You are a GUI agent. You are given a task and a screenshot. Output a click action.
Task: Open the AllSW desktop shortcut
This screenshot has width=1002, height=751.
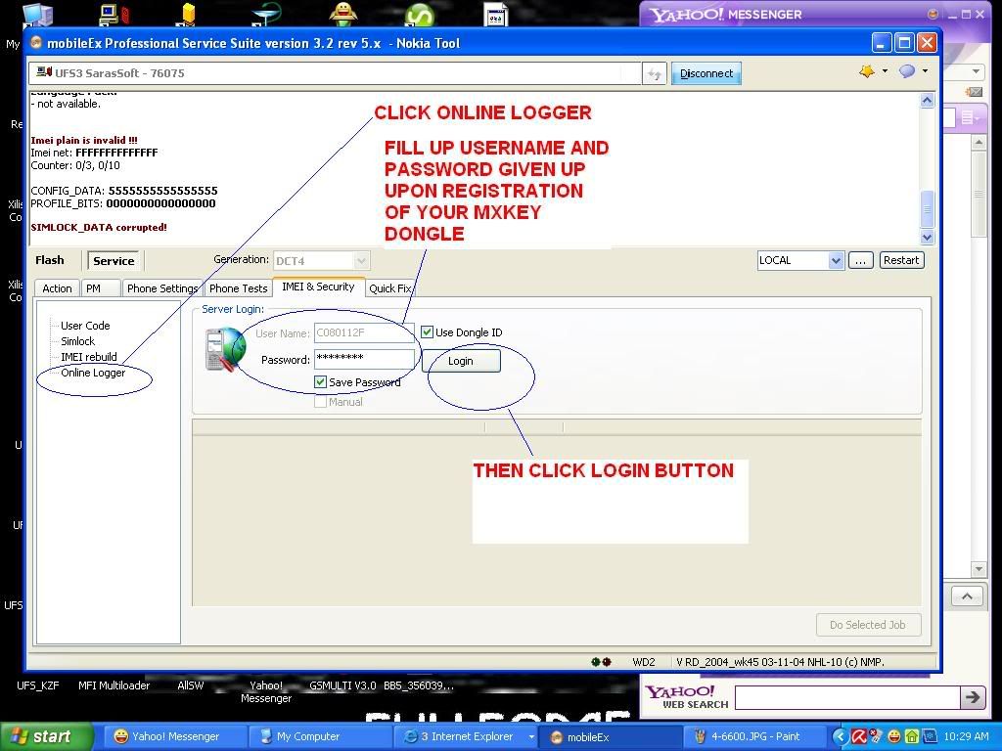pos(191,685)
